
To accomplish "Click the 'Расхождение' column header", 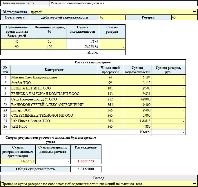I will [x=86, y=152].
